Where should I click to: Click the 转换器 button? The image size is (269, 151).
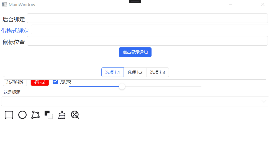pos(15,82)
